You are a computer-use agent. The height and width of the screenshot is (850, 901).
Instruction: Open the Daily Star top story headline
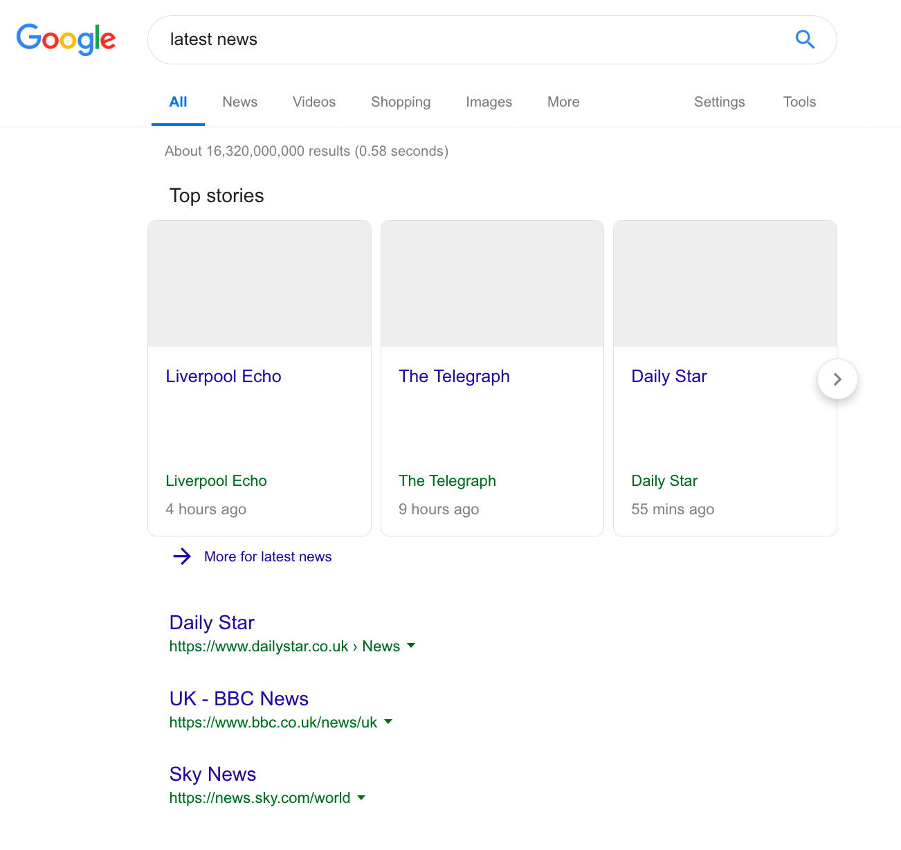coord(669,376)
